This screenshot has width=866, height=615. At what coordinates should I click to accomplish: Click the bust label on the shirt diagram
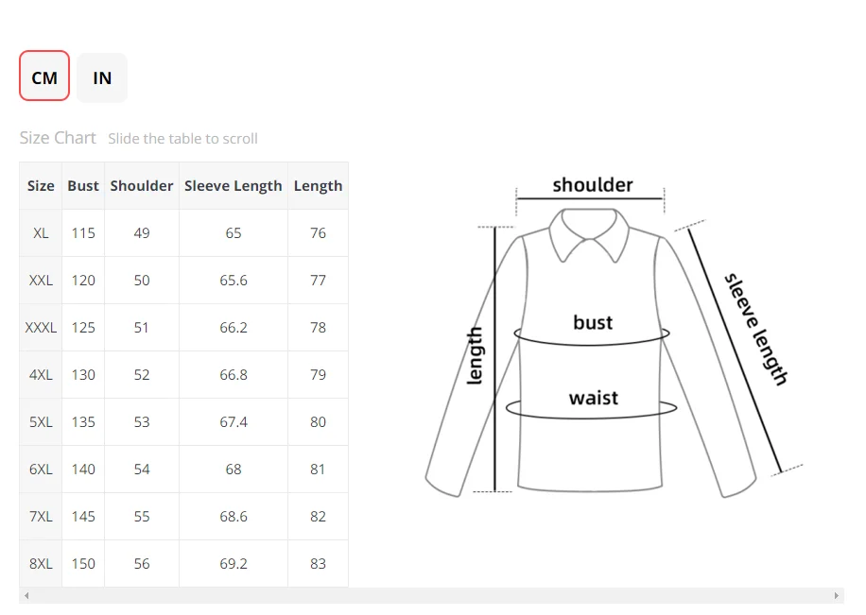pyautogui.click(x=593, y=323)
